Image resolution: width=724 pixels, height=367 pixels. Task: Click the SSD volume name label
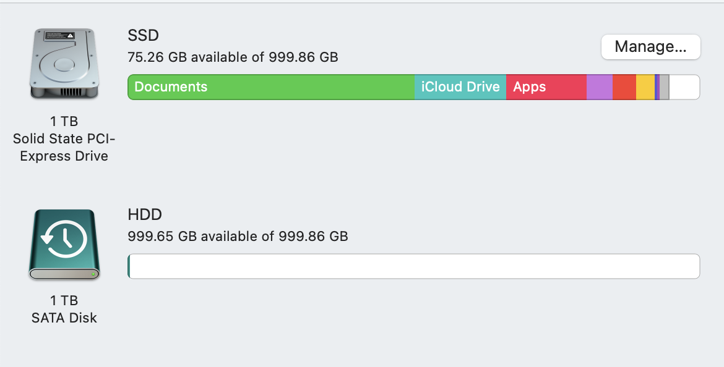click(x=143, y=36)
